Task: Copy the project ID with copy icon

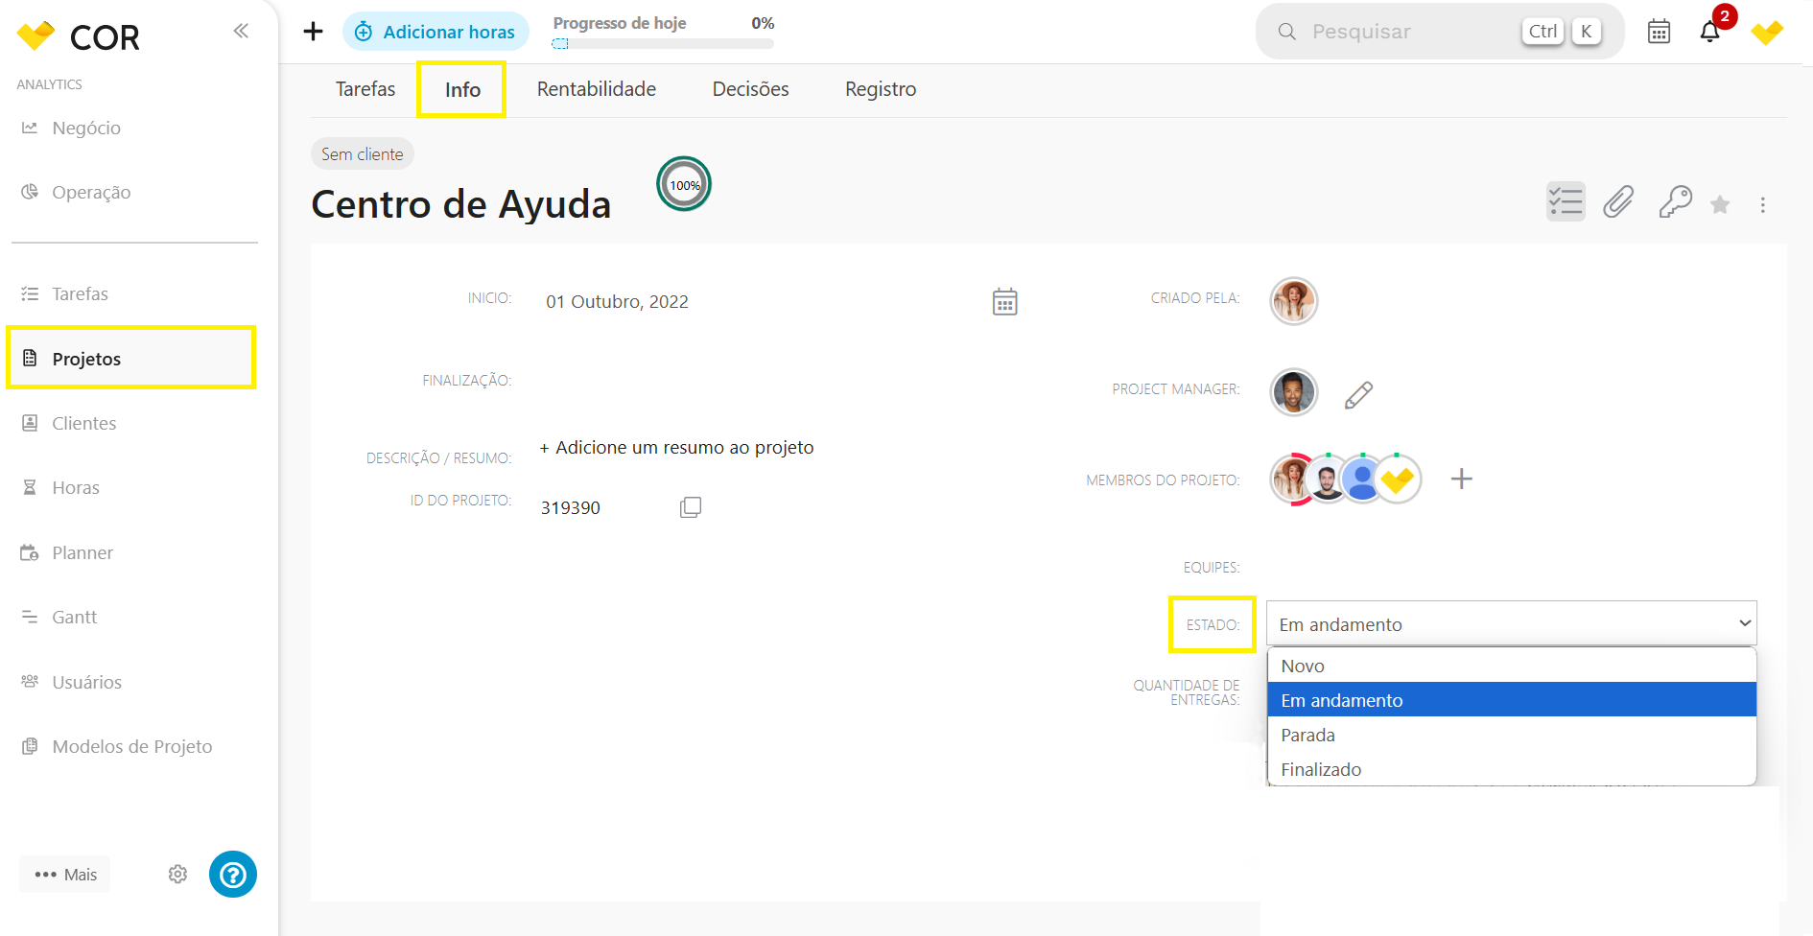Action: [x=691, y=507]
